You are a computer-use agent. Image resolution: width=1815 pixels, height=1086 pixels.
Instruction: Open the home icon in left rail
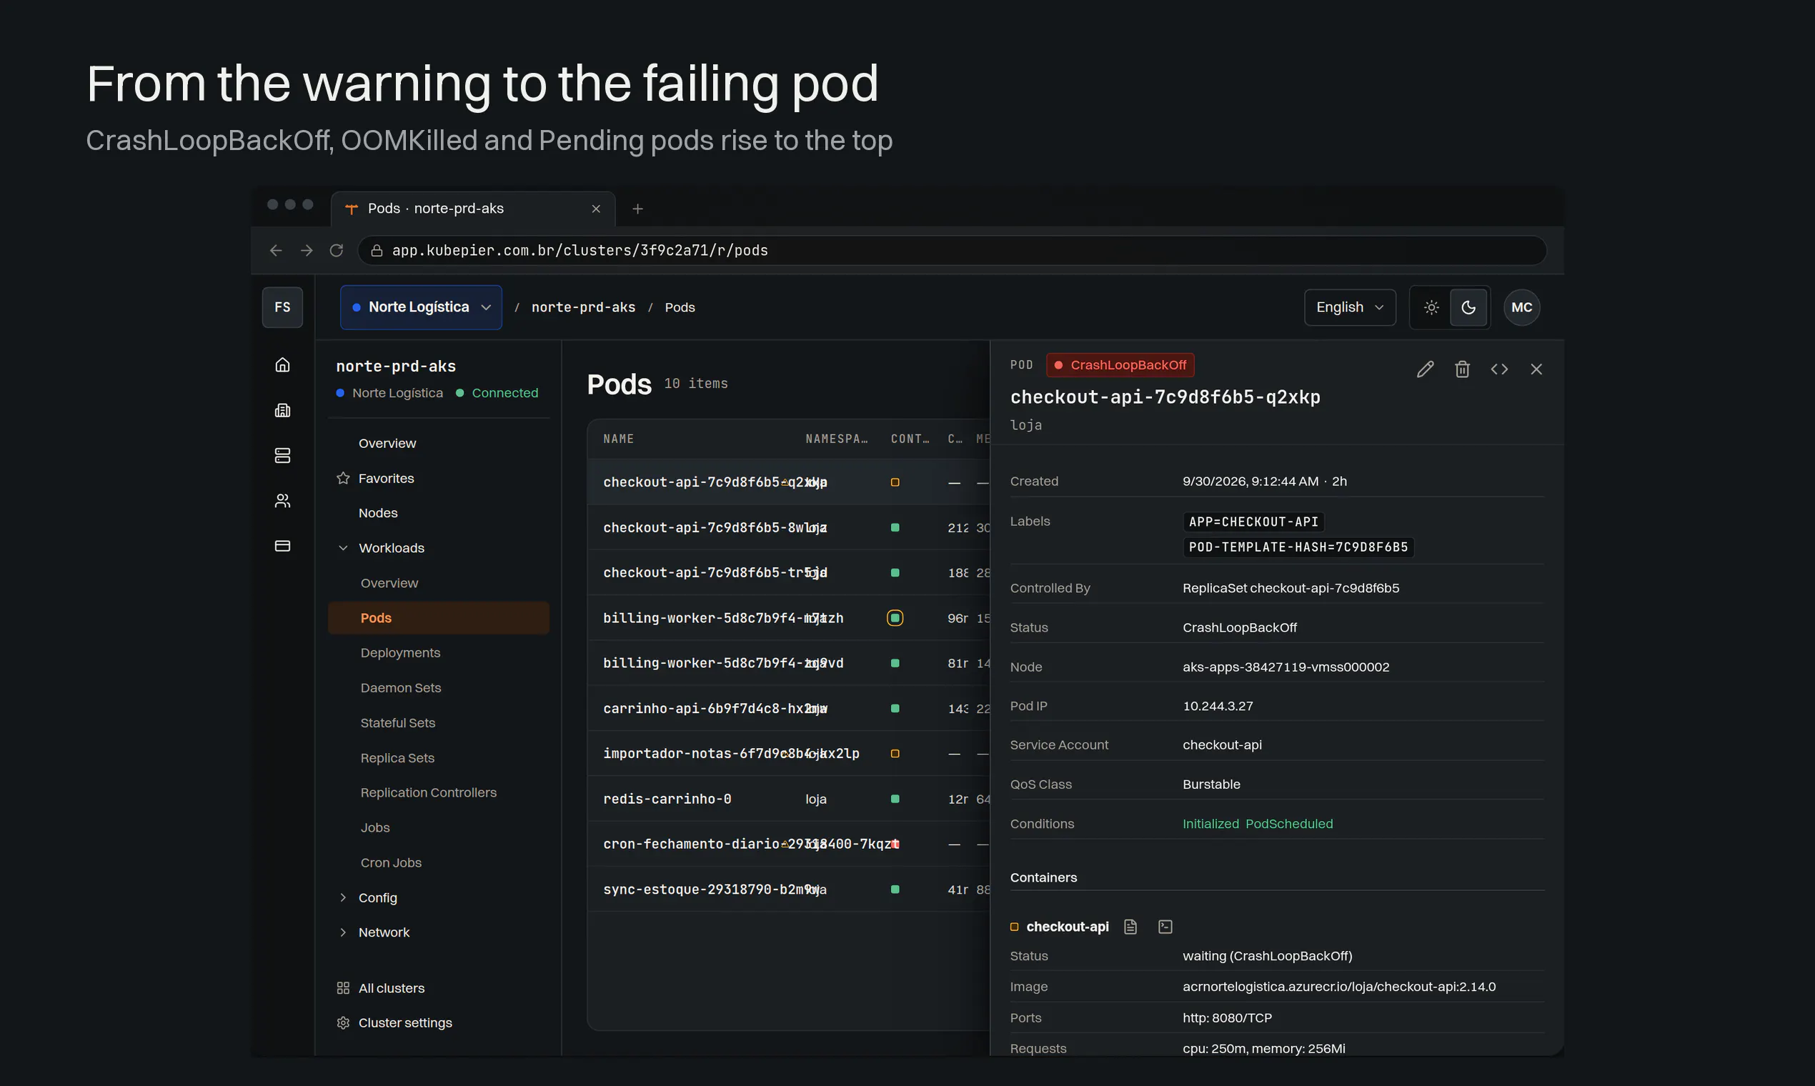pos(282,364)
